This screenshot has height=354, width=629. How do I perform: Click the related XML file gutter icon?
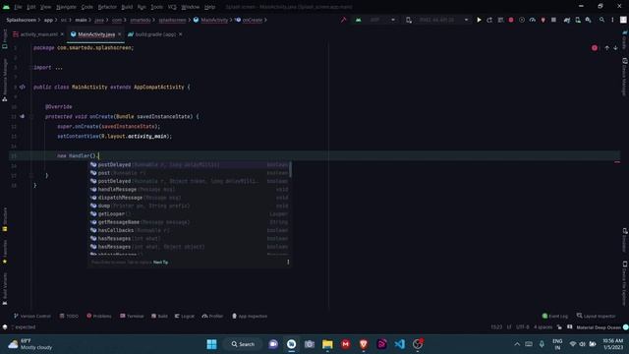click(22, 88)
